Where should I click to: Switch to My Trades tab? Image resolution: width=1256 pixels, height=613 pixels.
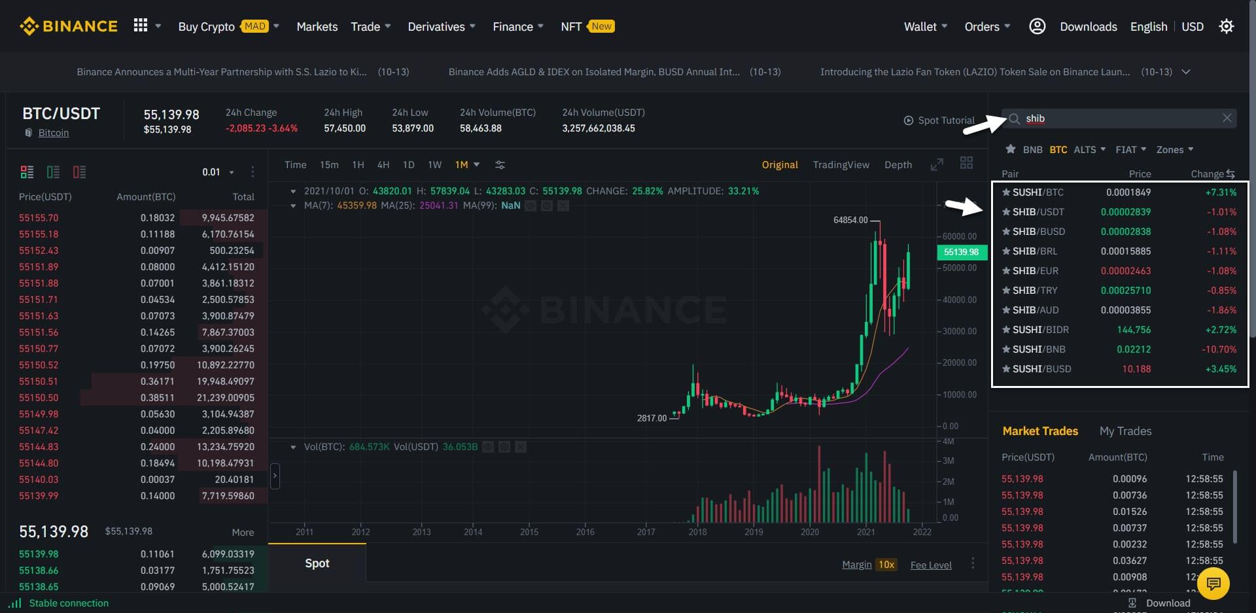coord(1125,431)
